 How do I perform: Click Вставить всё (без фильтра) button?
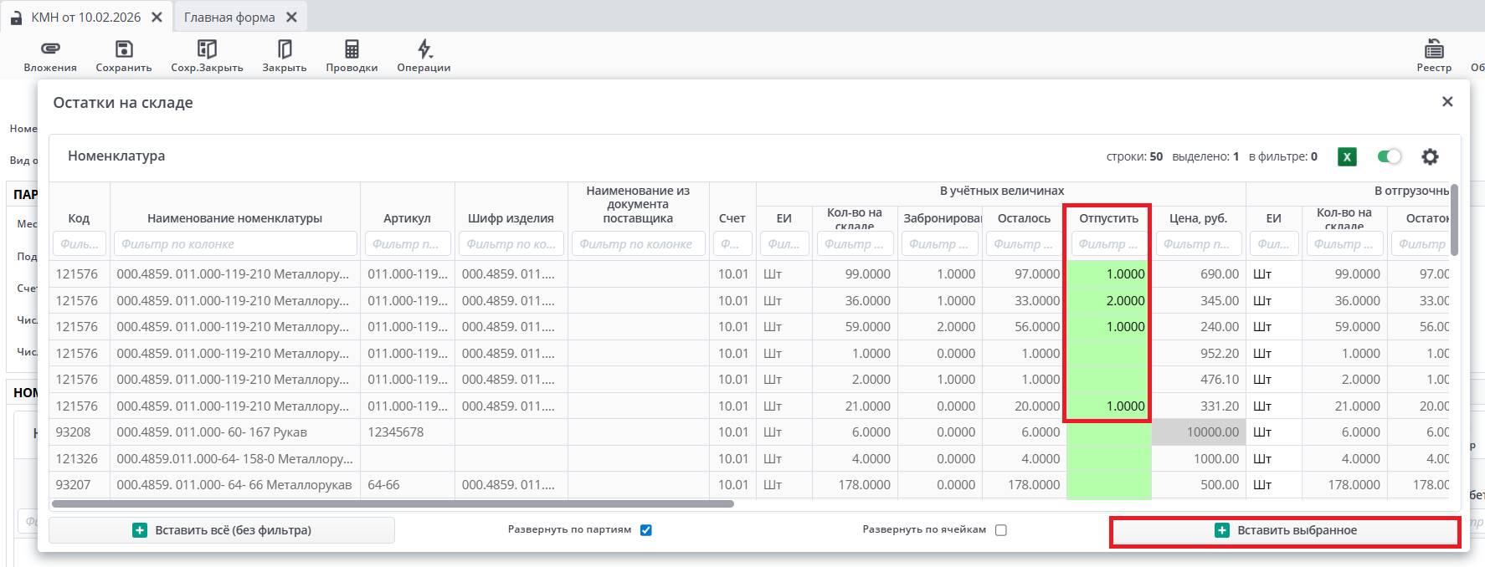coord(222,530)
